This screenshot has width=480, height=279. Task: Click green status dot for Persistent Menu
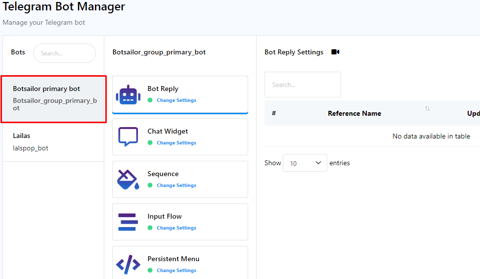coord(150,271)
